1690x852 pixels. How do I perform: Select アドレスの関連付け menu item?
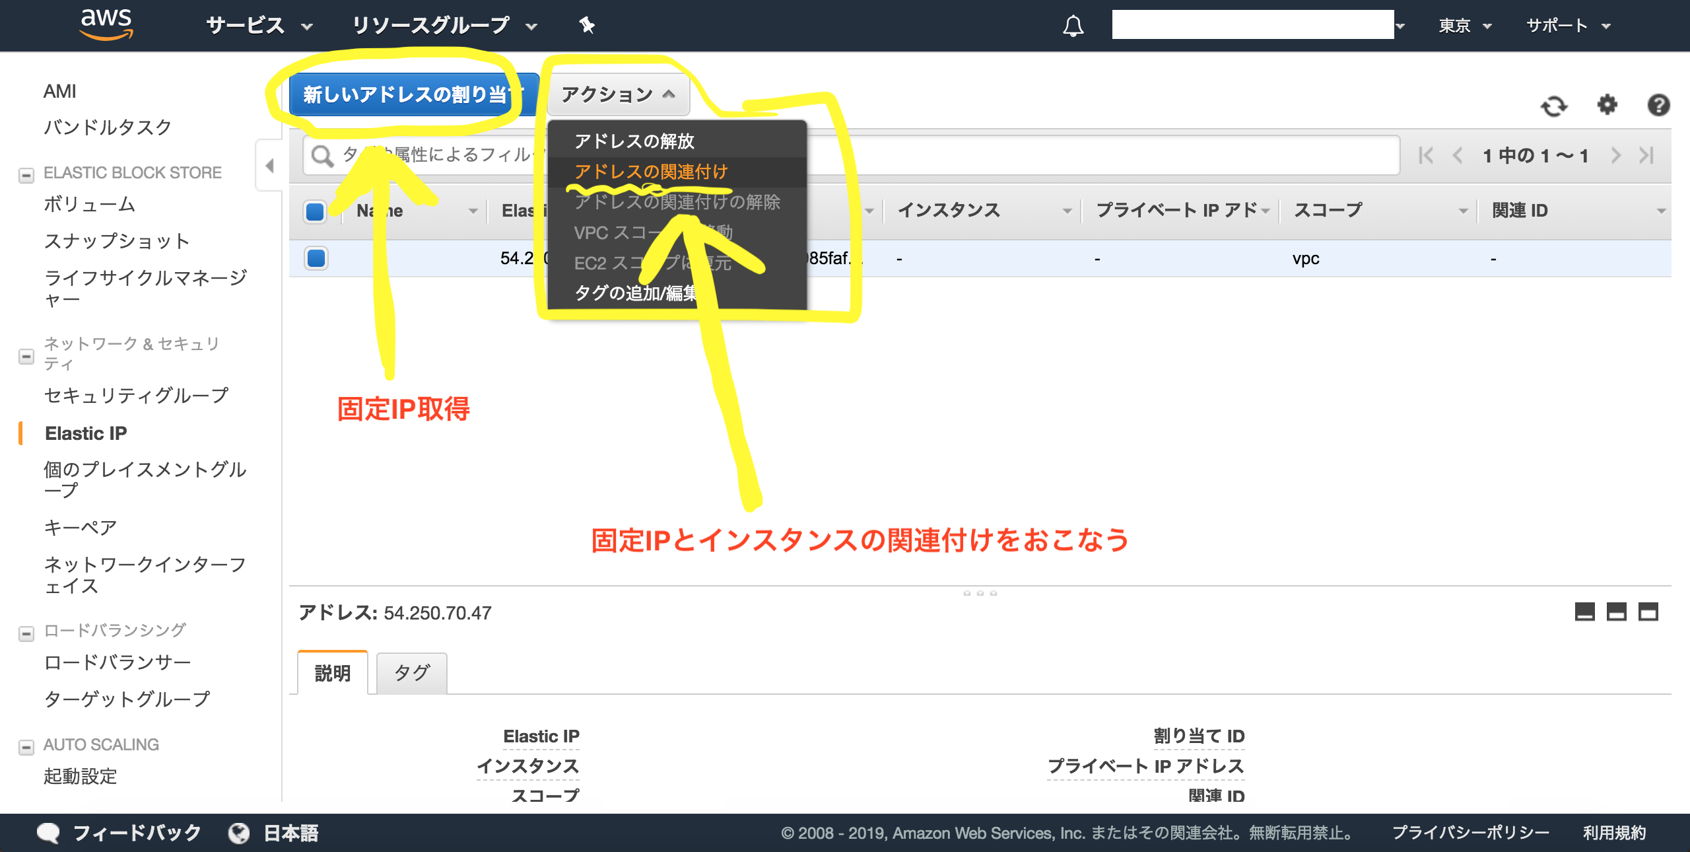coord(650,172)
